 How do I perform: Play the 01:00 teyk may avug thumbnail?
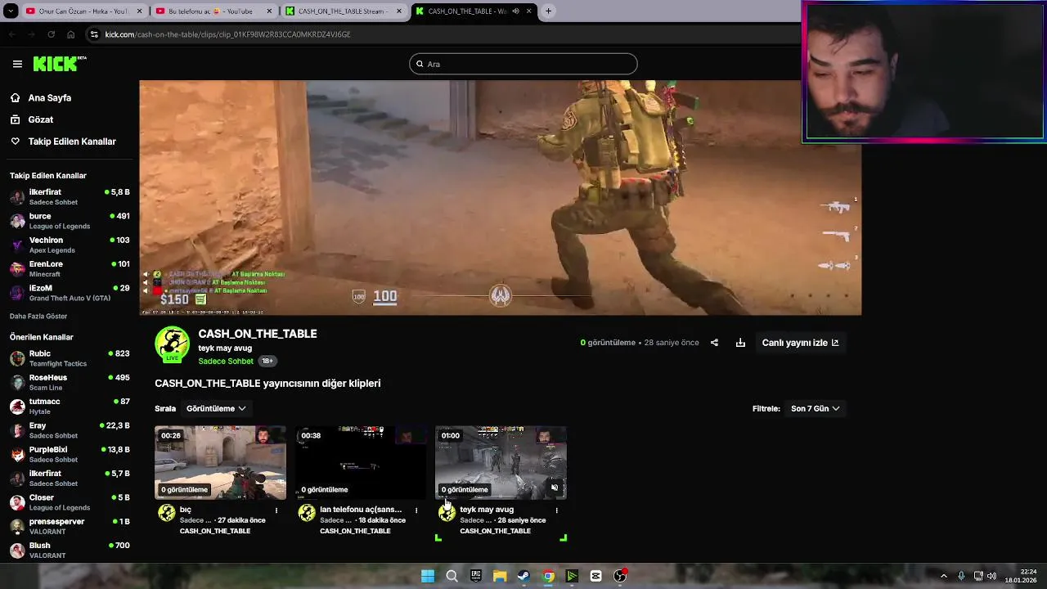(501, 462)
